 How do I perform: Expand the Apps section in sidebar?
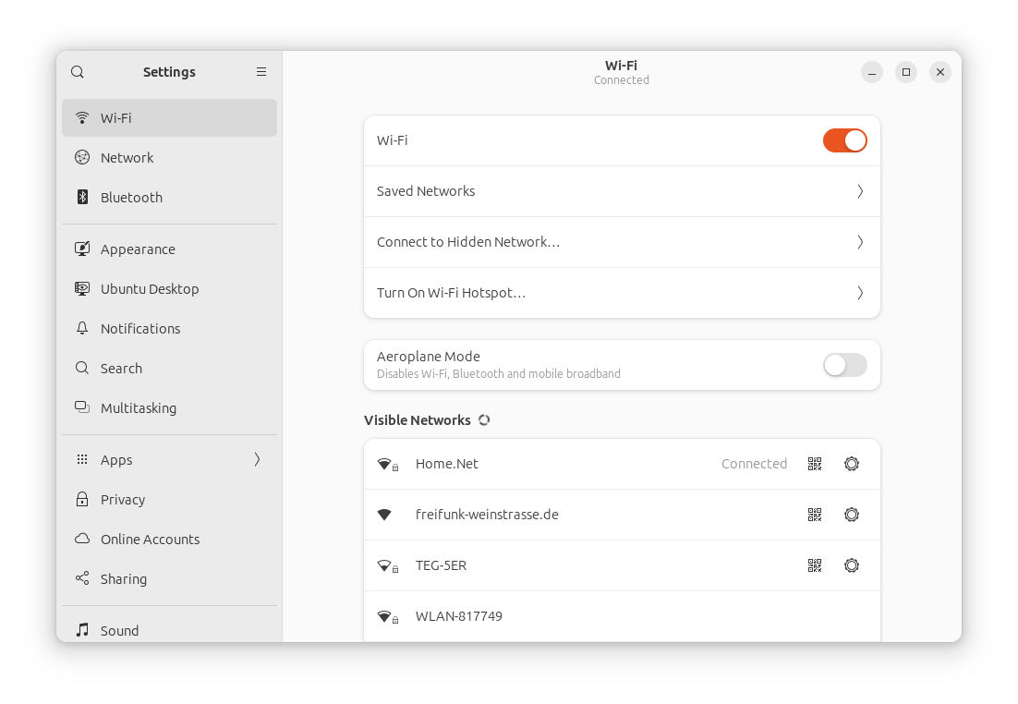(169, 460)
